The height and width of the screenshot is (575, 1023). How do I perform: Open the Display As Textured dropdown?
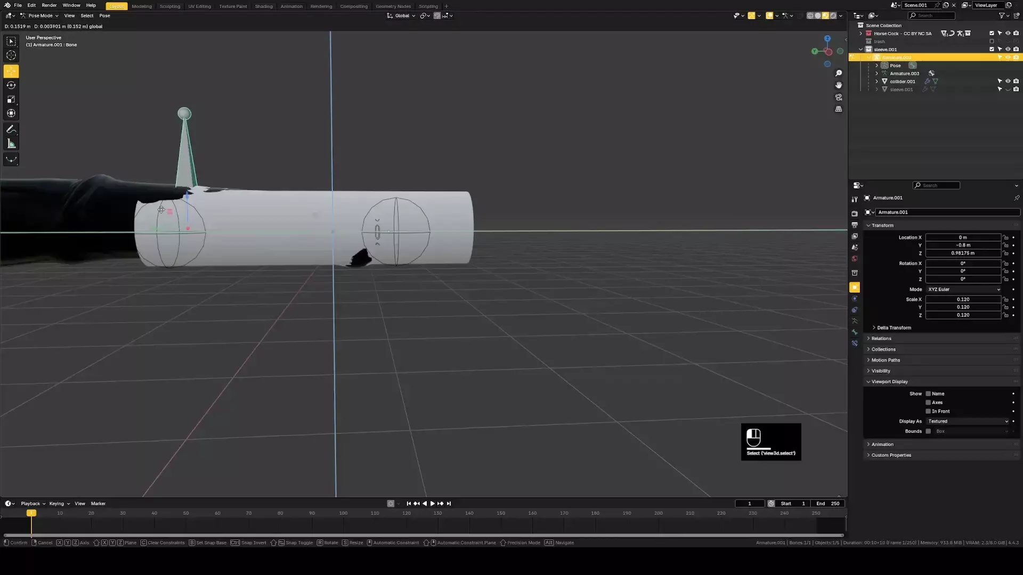[x=968, y=421]
